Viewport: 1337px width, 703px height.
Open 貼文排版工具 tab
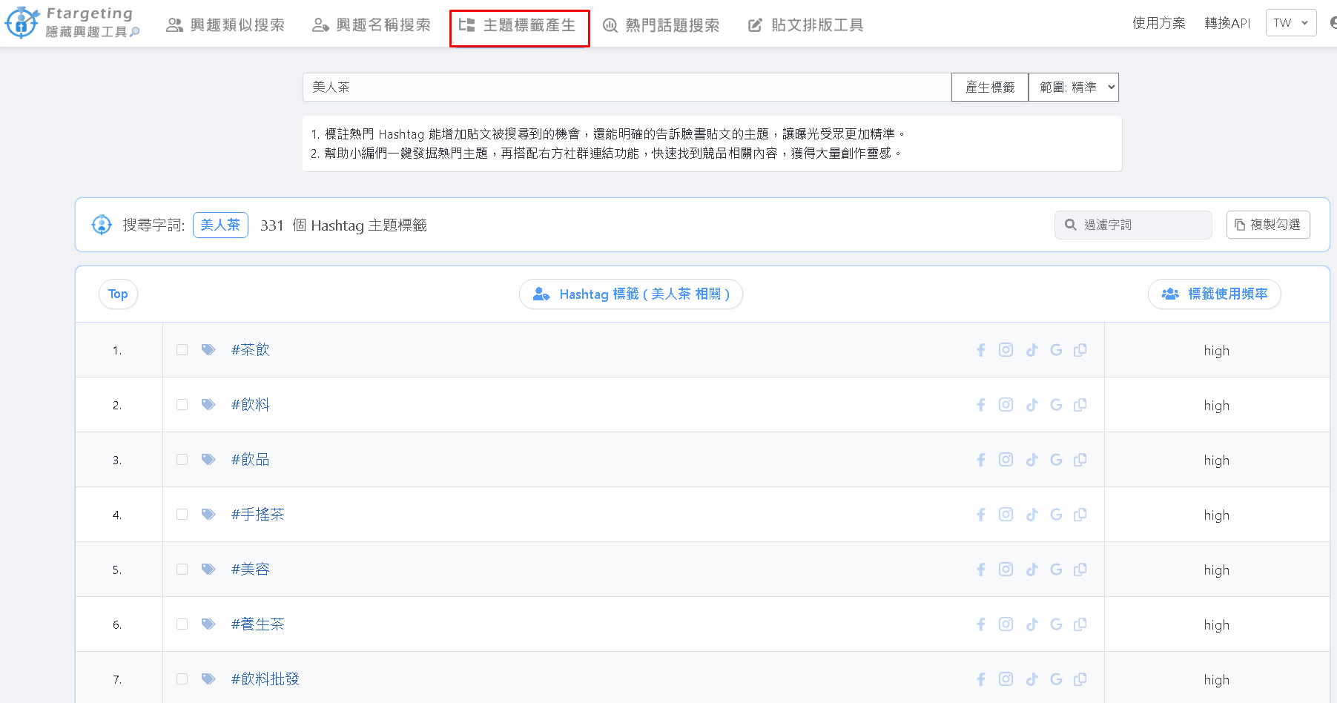tap(806, 25)
